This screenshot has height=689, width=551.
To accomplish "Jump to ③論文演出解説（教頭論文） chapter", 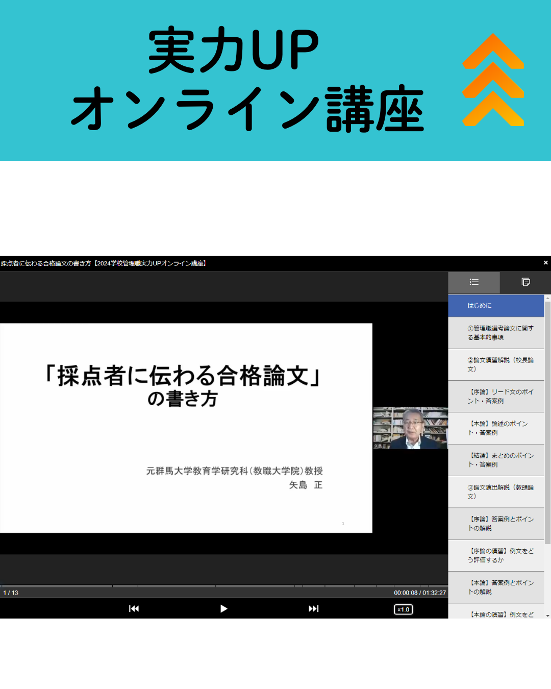I will (496, 491).
